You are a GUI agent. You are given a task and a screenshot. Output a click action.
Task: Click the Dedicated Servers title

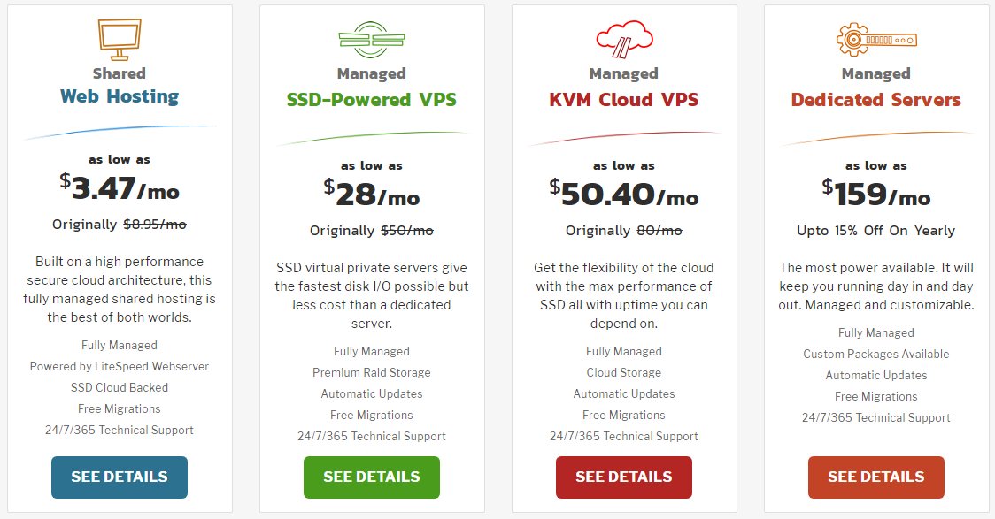pyautogui.click(x=876, y=100)
